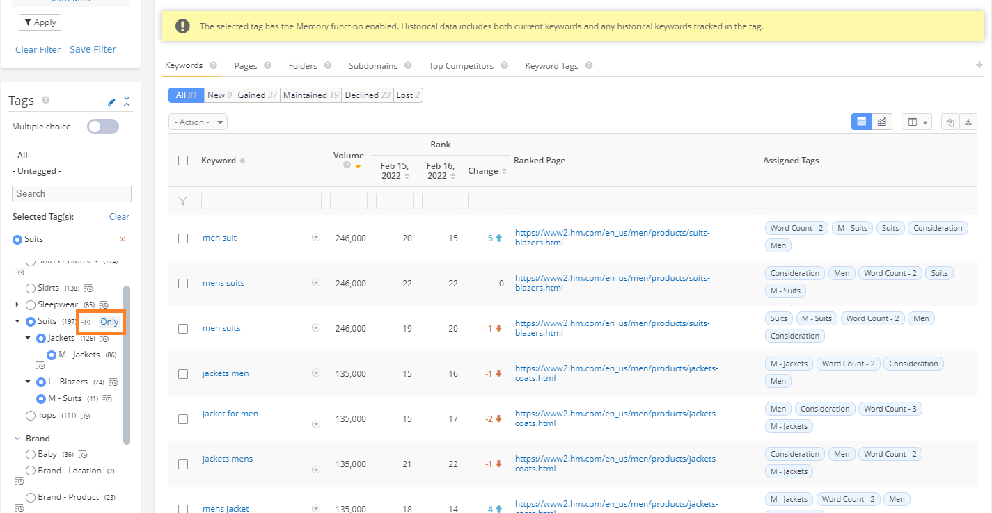Click the edit tags pencil icon
Viewport: 992px width, 513px height.
click(x=111, y=102)
